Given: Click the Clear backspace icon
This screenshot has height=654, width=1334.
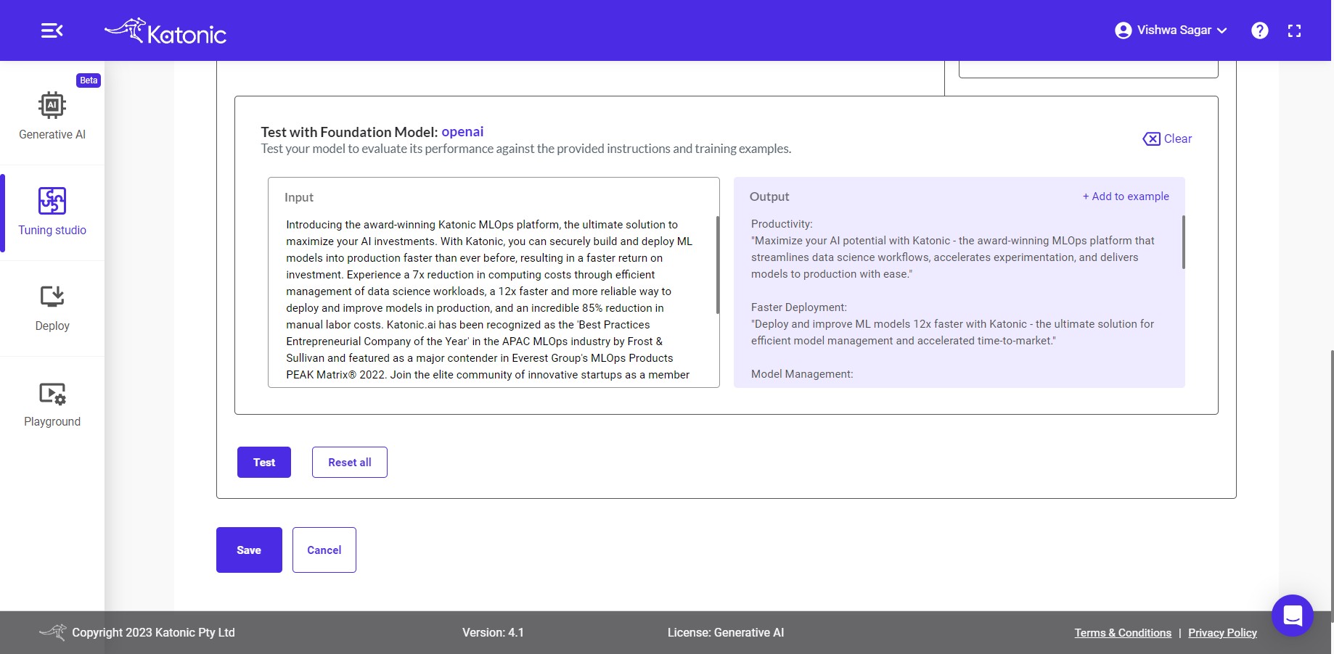Looking at the screenshot, I should coord(1151,138).
